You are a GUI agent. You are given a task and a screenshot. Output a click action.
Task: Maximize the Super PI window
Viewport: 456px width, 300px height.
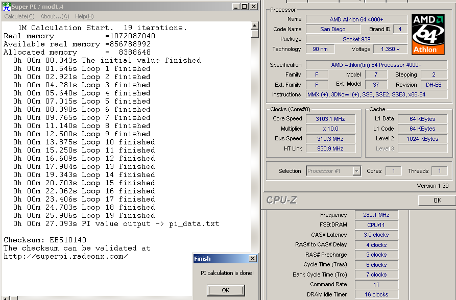(245, 7)
